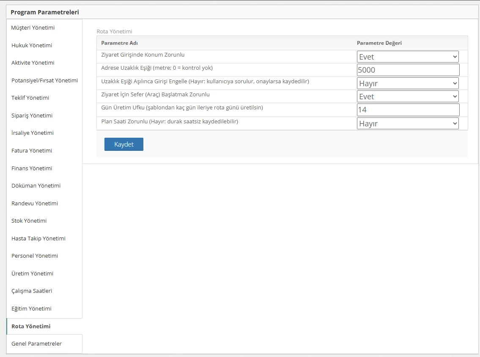Image resolution: width=480 pixels, height=357 pixels.
Task: Click the Adrese Uzaklık Eşiği parameter label
Action: pos(157,68)
